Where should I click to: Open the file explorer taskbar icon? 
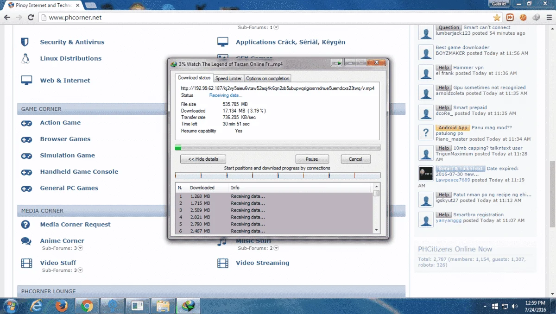pos(163,306)
